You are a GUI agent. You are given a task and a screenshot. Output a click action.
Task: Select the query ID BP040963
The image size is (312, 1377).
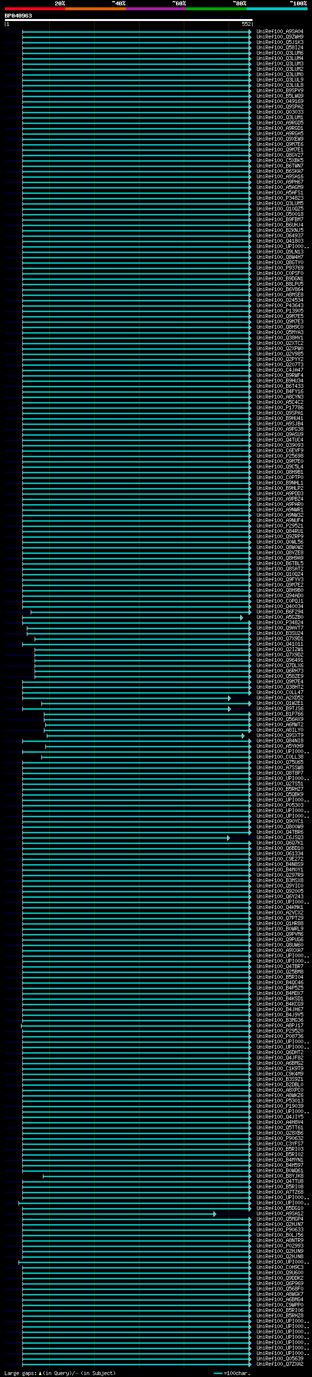[x=18, y=16]
